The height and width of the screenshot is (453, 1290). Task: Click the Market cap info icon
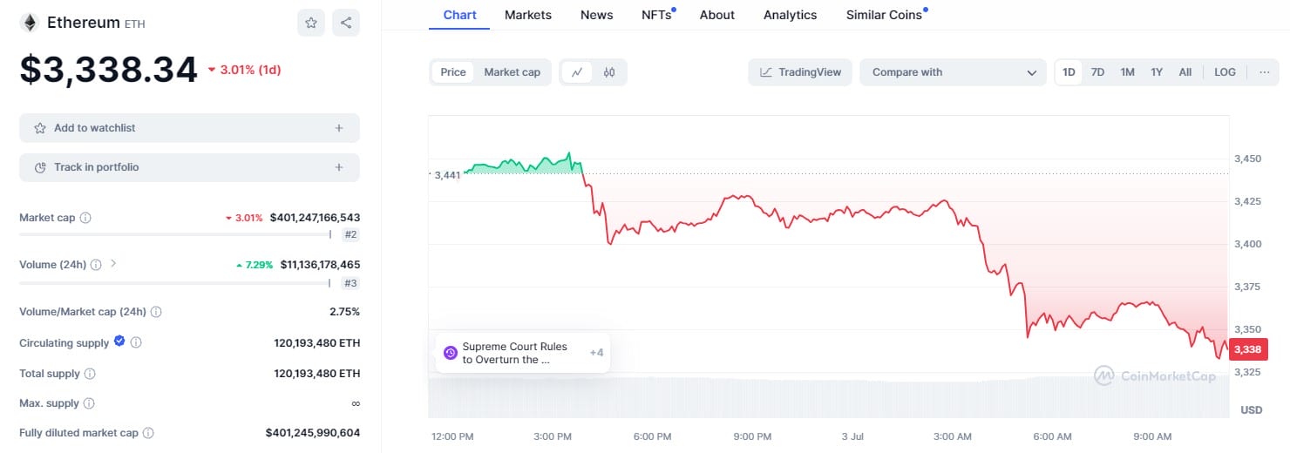coord(85,218)
